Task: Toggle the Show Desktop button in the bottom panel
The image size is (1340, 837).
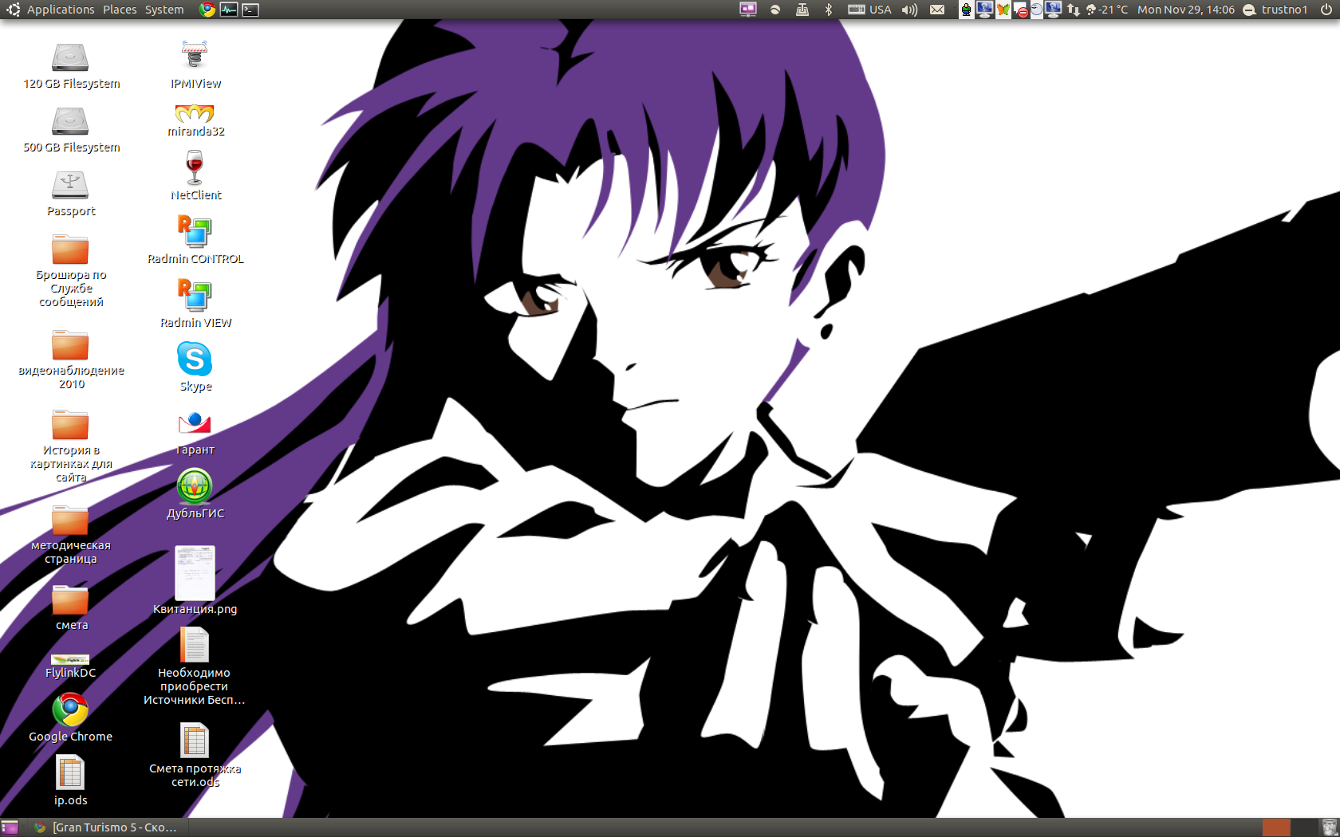Action: [x=10, y=827]
